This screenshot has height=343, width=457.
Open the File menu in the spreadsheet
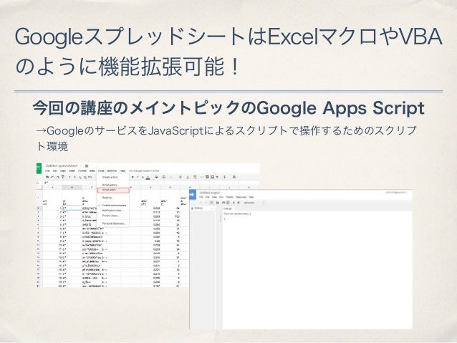[47, 170]
